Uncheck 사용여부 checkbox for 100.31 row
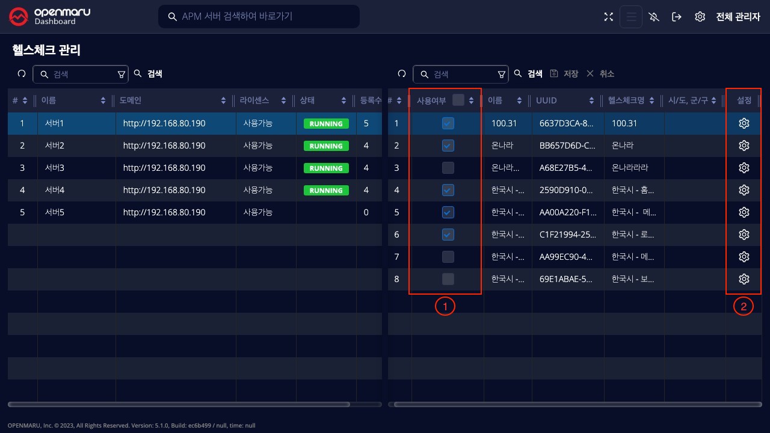Image resolution: width=770 pixels, height=433 pixels. (448, 123)
